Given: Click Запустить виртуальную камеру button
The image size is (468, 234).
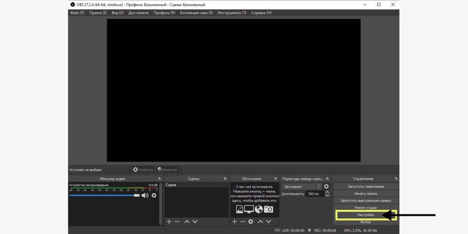Looking at the screenshot, I should [x=366, y=201].
